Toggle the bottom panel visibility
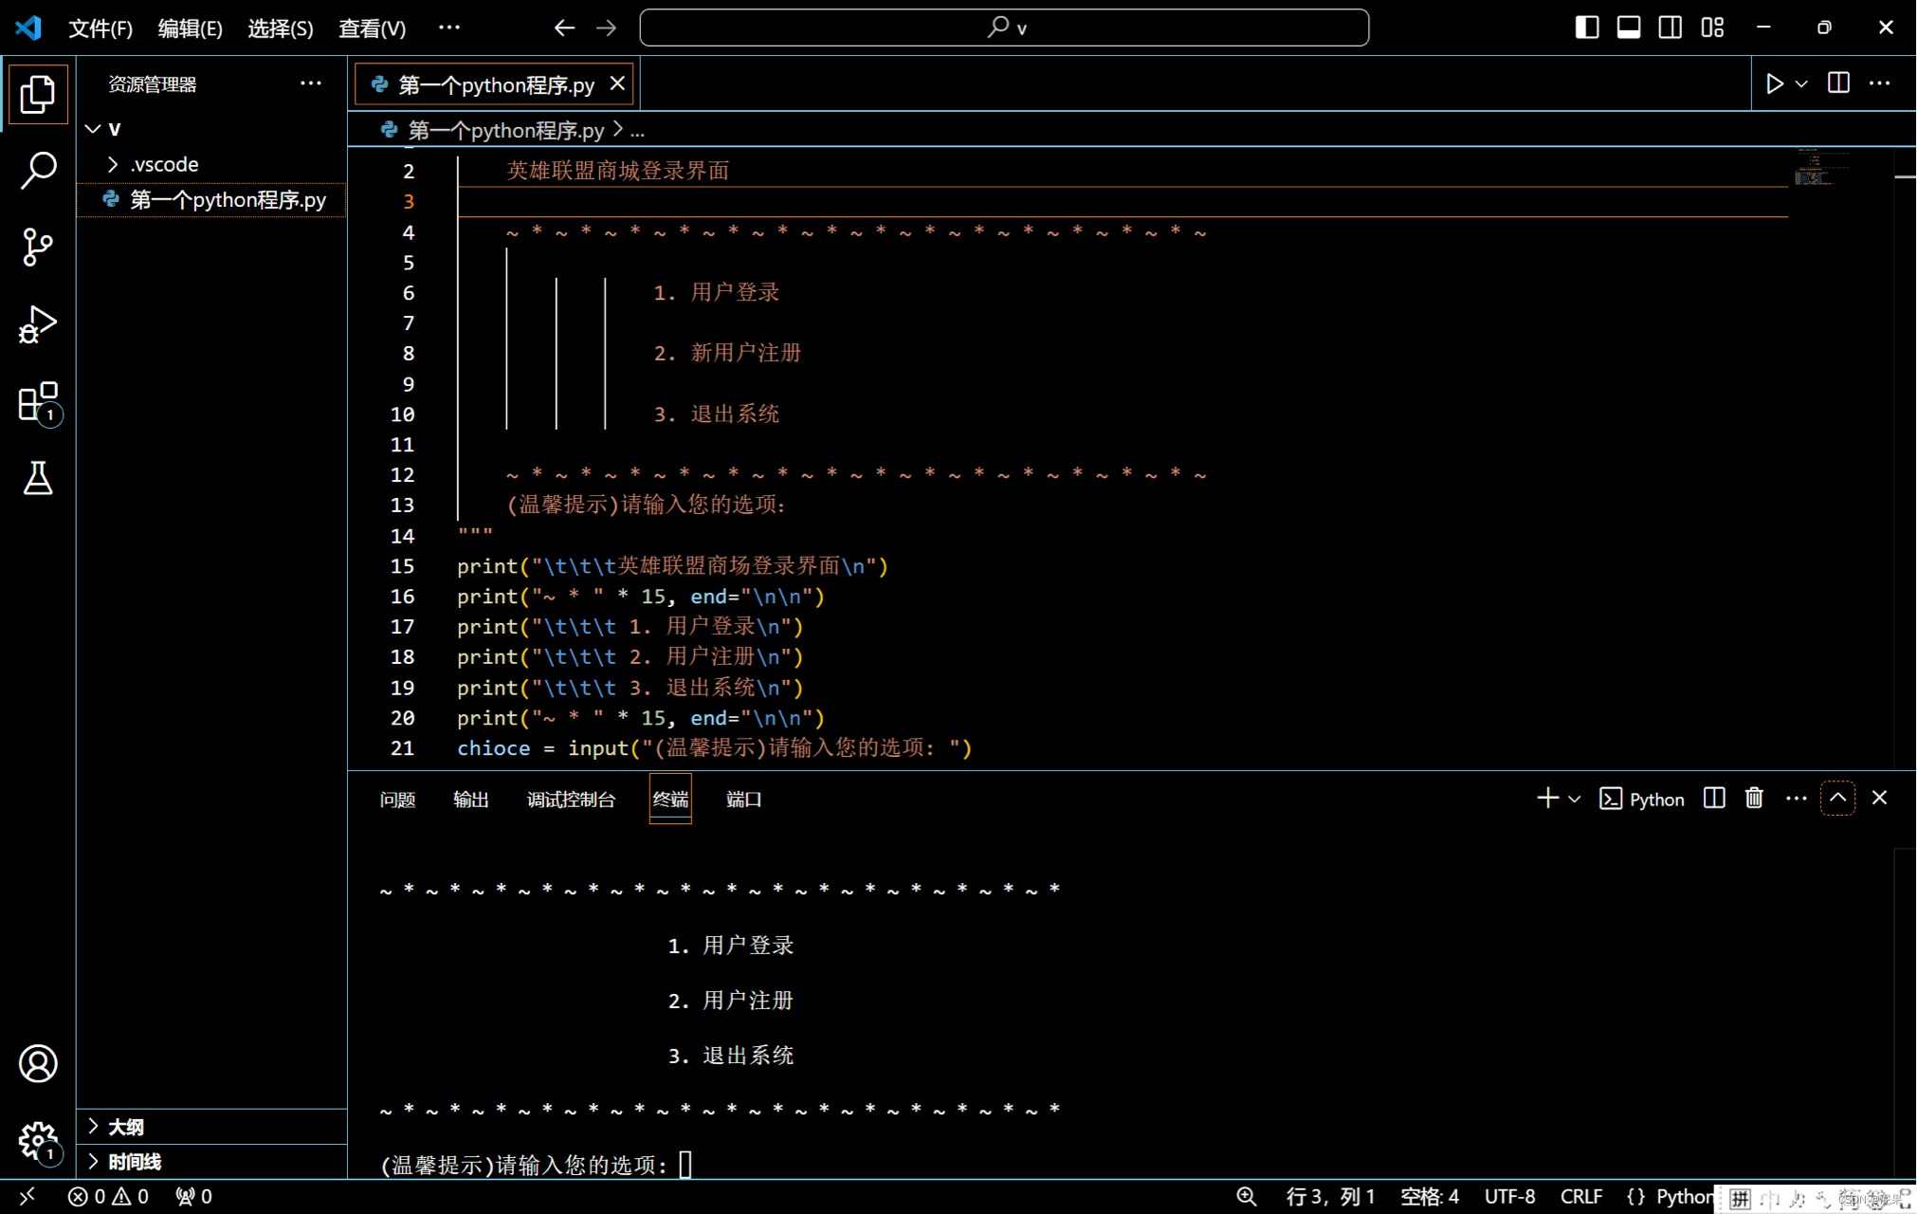 [1628, 28]
